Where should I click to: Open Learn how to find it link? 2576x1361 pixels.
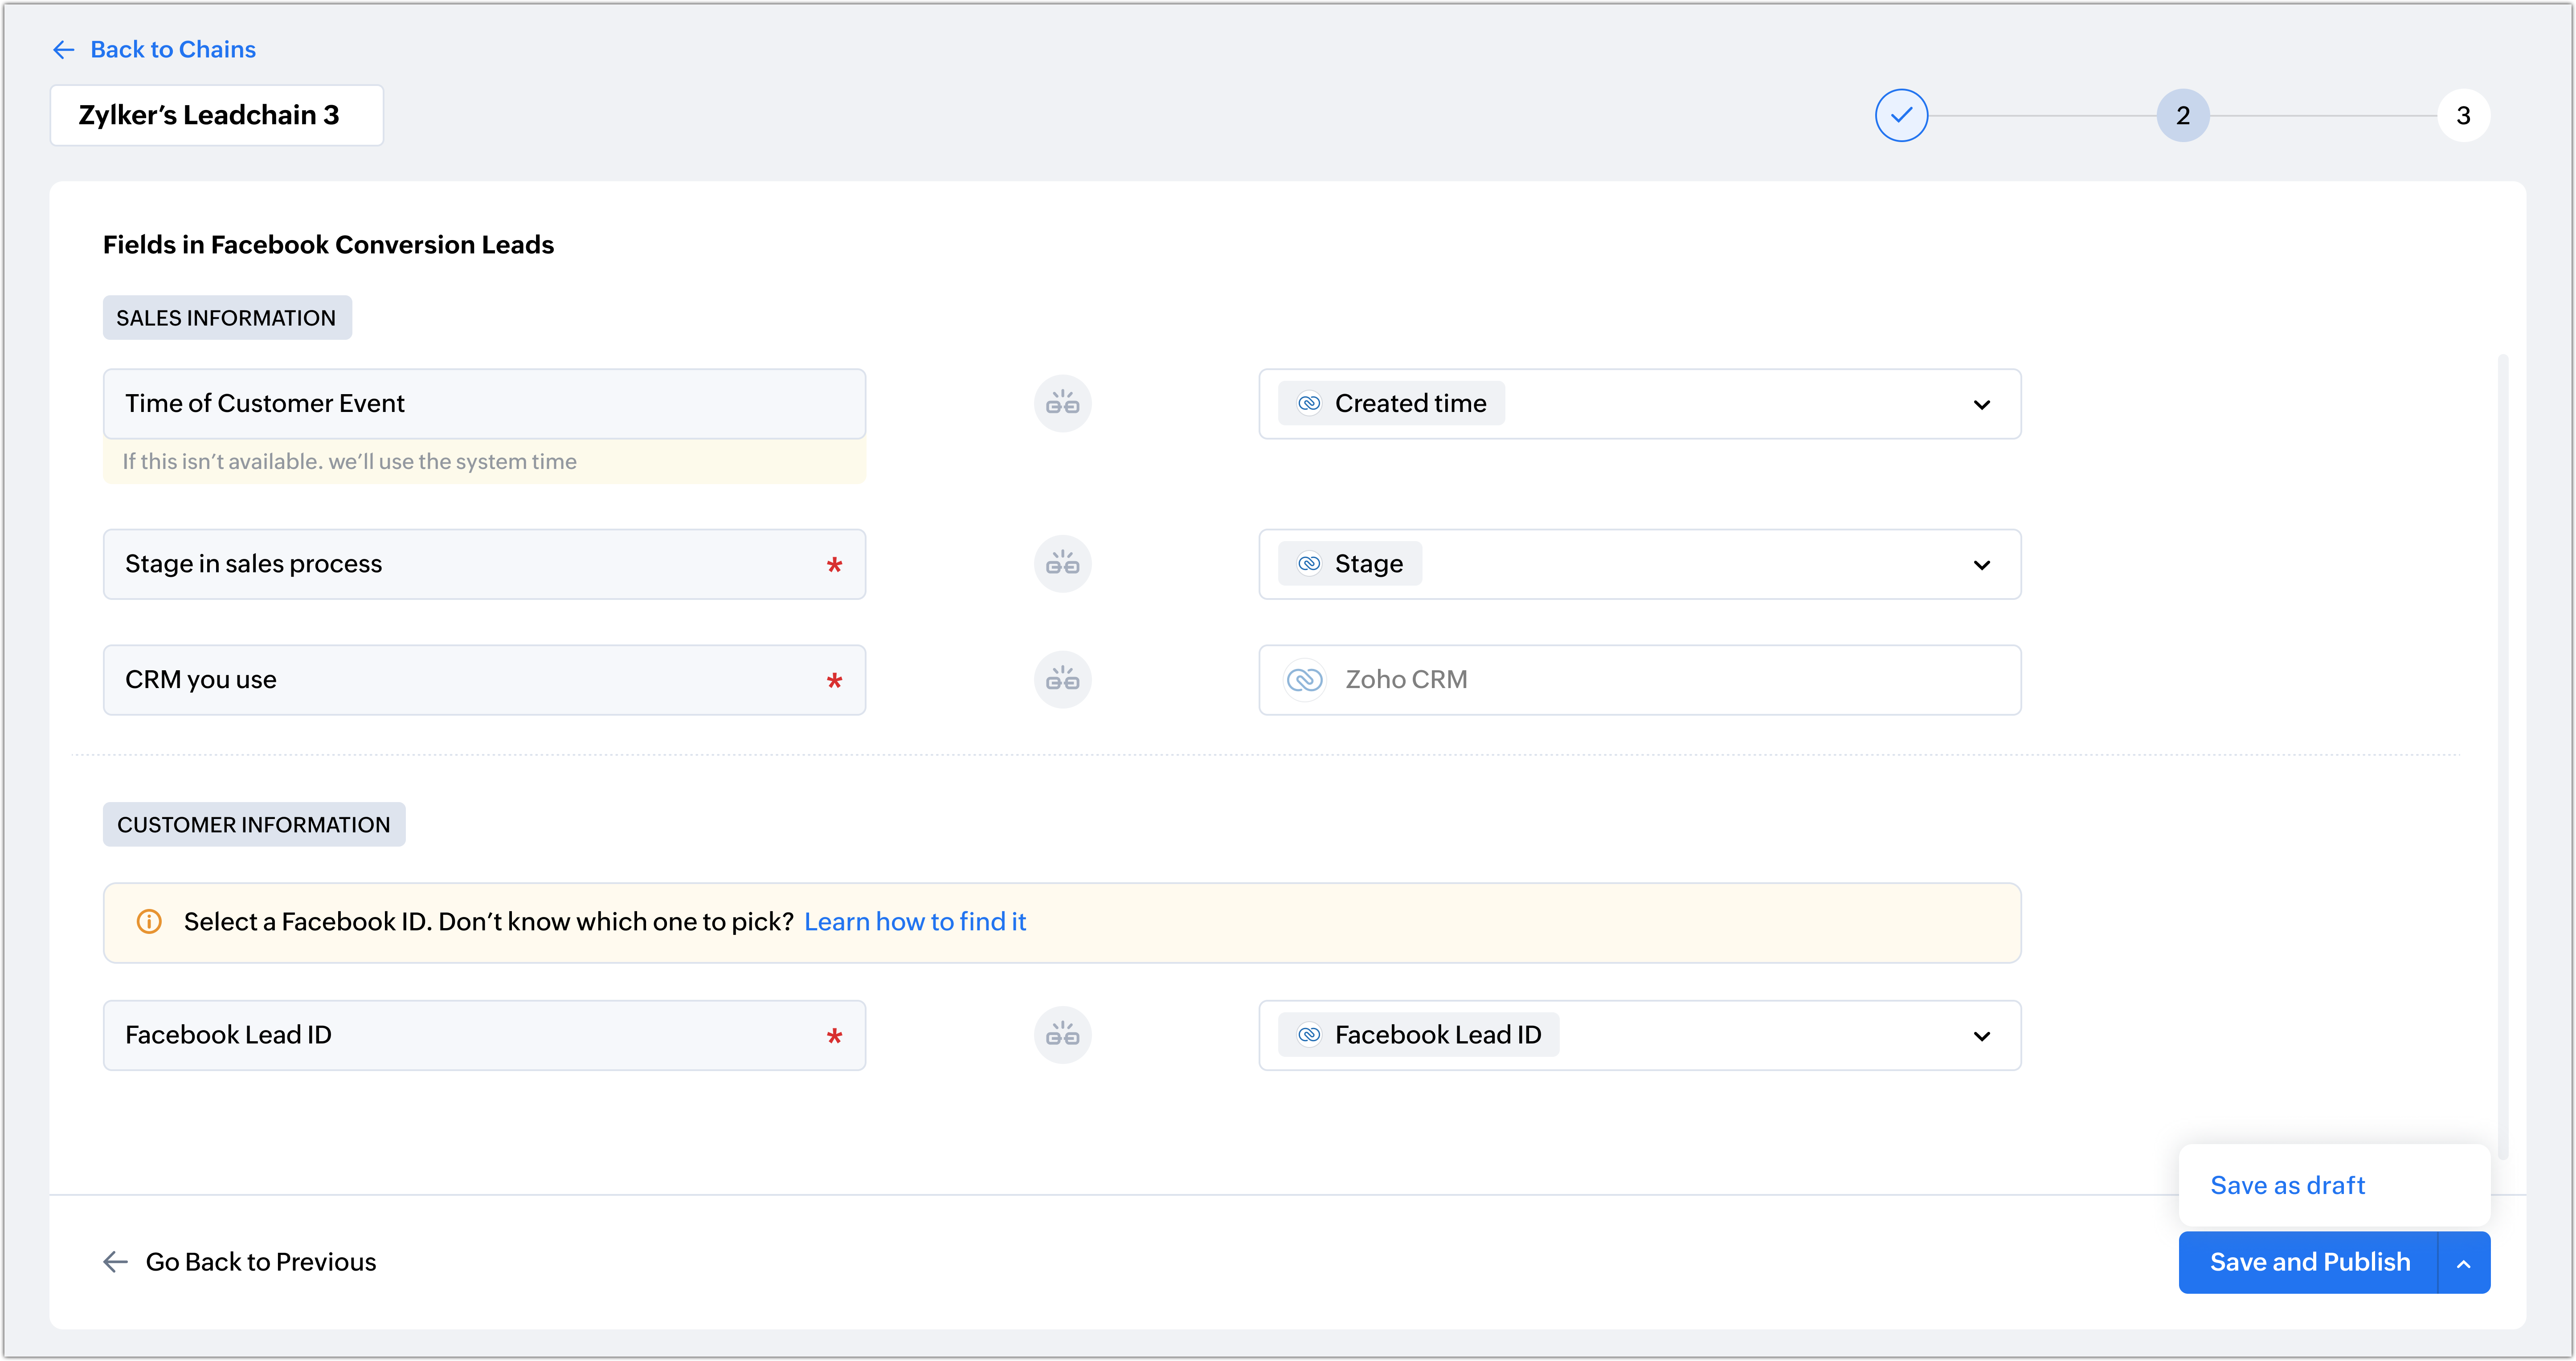point(915,921)
